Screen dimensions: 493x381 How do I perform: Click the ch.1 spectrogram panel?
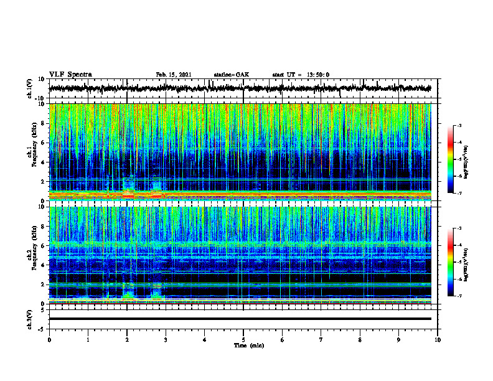click(240, 152)
